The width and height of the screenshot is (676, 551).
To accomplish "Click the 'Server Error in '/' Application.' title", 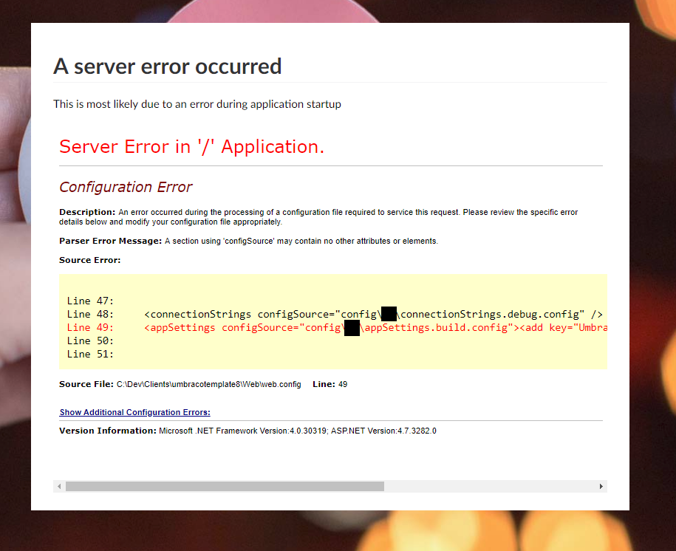I will [x=191, y=146].
